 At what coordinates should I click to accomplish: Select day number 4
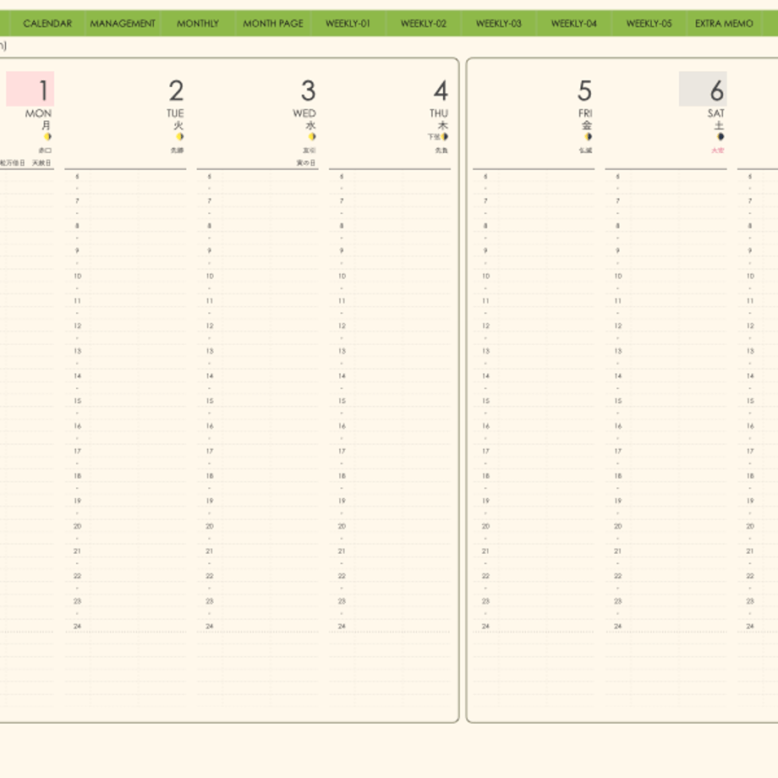(441, 90)
